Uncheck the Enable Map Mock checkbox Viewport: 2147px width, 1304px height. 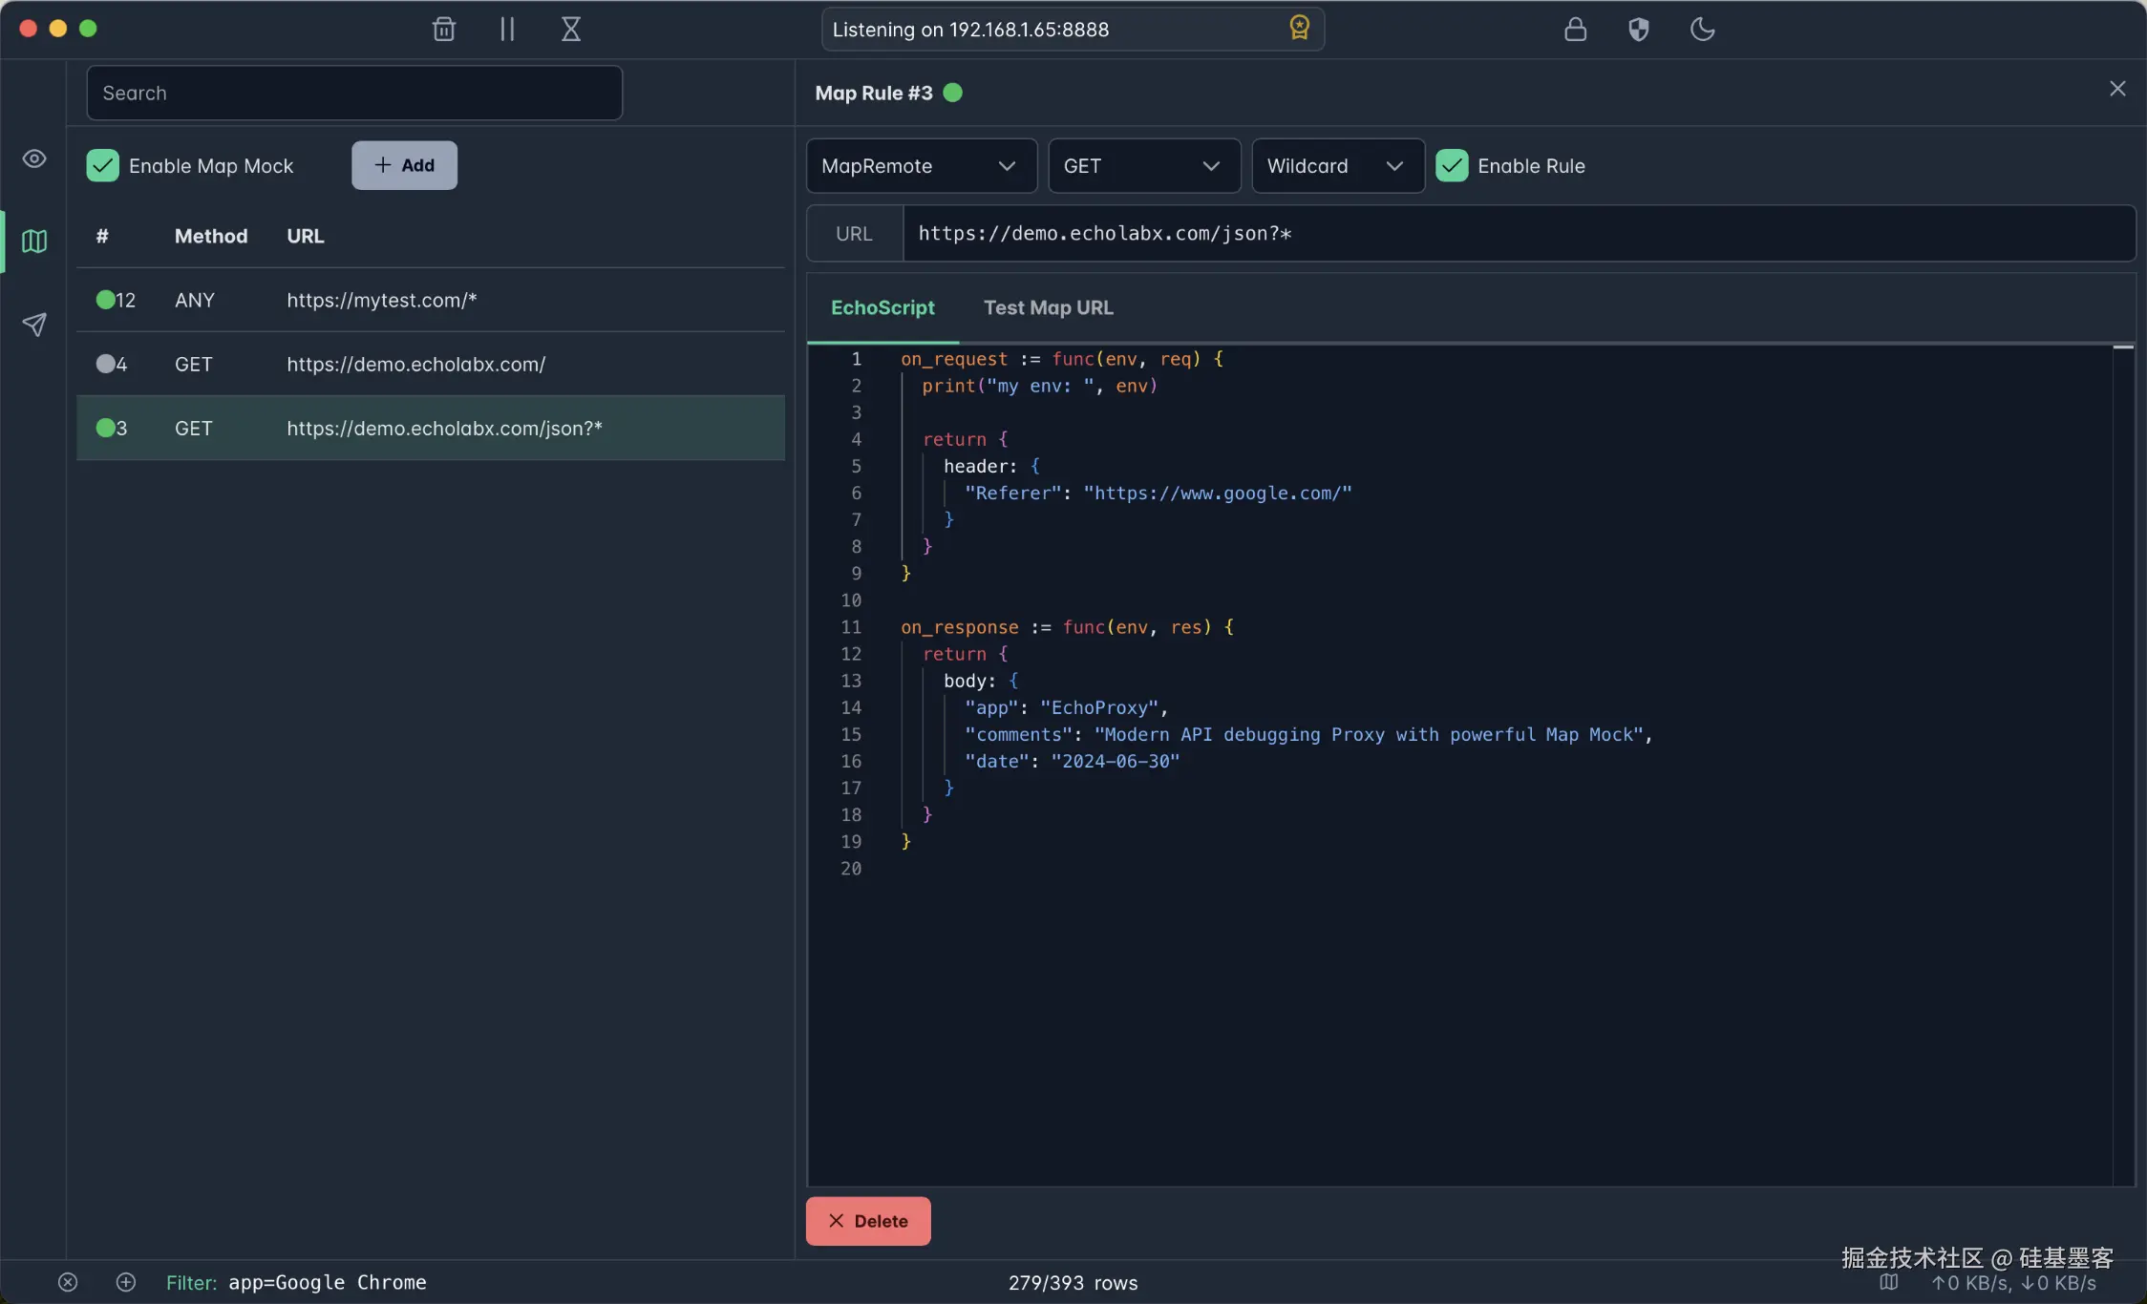click(103, 166)
